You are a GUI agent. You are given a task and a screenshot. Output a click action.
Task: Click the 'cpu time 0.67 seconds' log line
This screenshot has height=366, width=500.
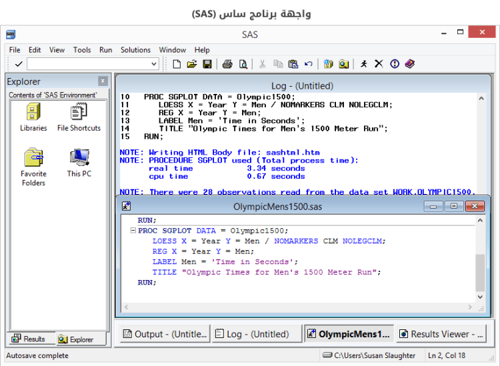click(227, 176)
